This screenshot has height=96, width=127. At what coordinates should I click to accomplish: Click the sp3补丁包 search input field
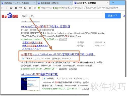(63, 16)
